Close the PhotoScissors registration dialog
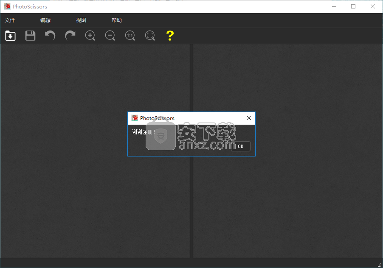383x268 pixels. pyautogui.click(x=249, y=118)
